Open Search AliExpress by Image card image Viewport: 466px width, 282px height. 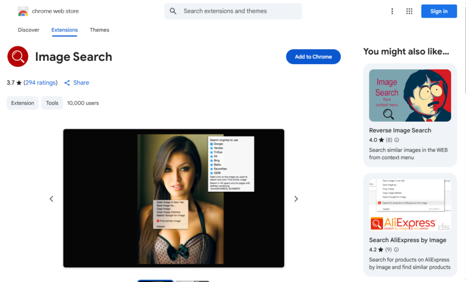pyautogui.click(x=410, y=205)
